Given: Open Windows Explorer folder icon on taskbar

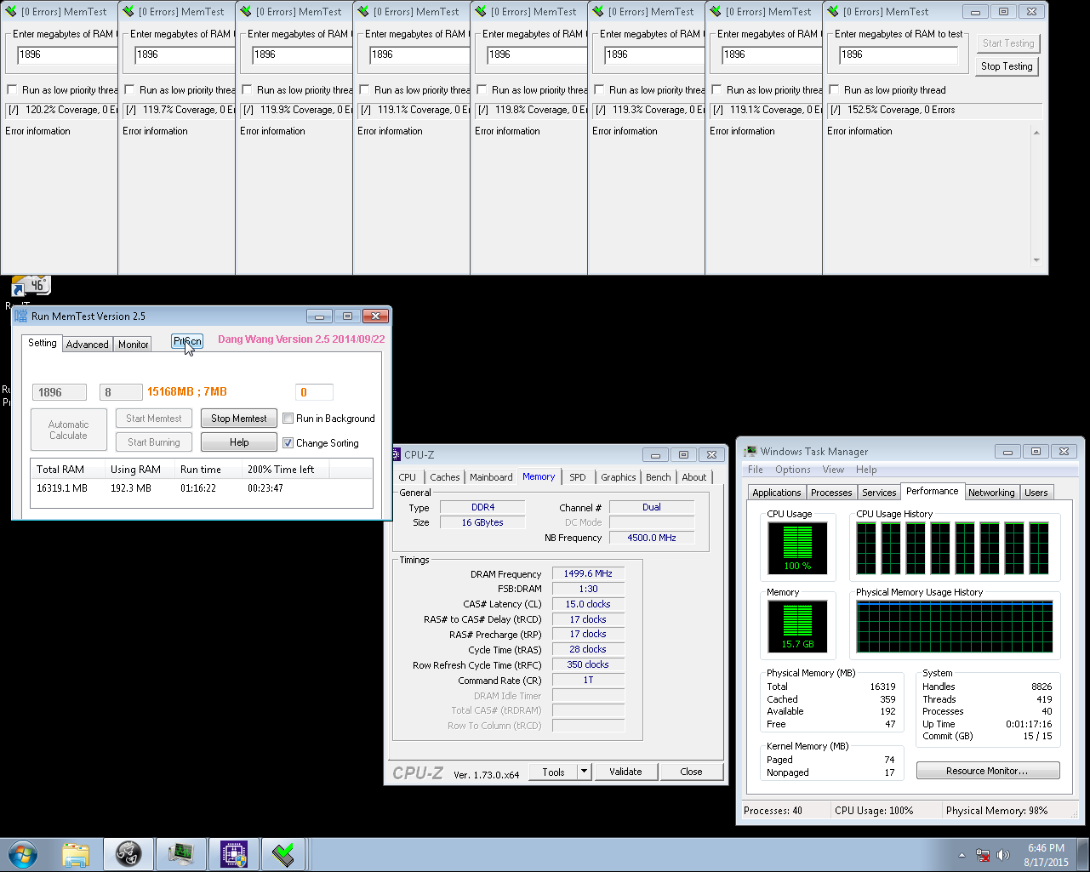Looking at the screenshot, I should (x=76, y=854).
